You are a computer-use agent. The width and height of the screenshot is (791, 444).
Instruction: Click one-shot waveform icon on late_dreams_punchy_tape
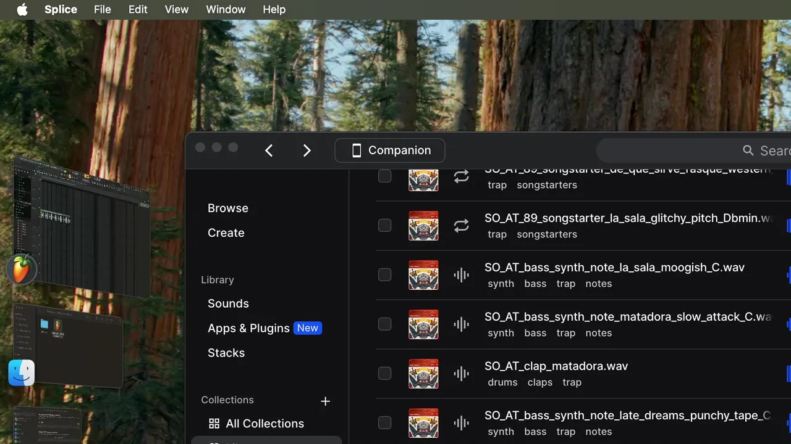462,423
